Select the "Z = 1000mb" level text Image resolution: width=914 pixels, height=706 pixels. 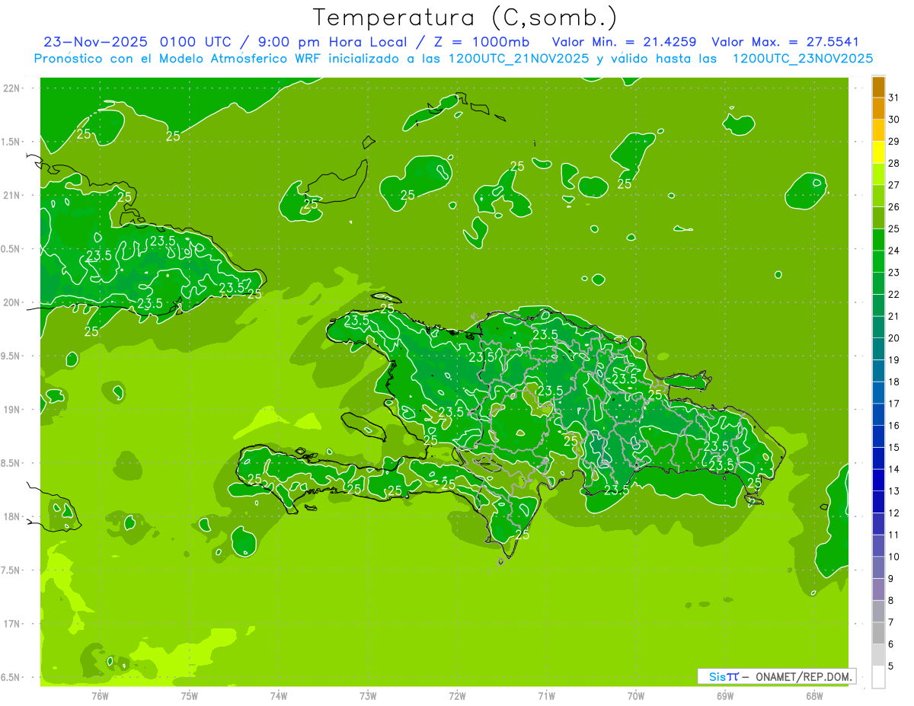(x=481, y=42)
